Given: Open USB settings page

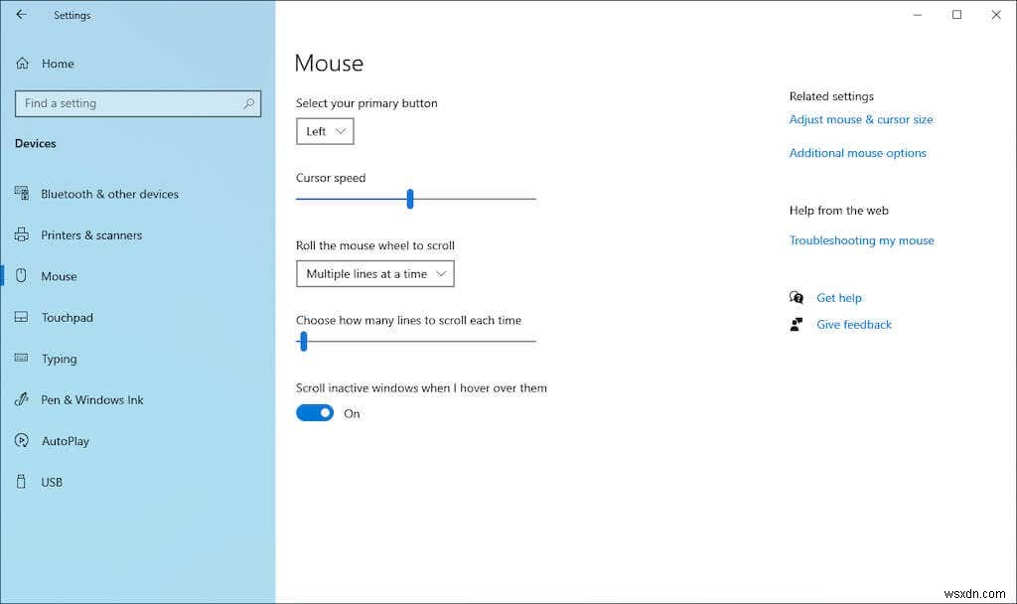Looking at the screenshot, I should coord(52,482).
